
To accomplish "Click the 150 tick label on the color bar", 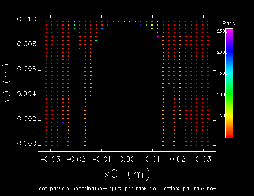I will [x=221, y=73].
